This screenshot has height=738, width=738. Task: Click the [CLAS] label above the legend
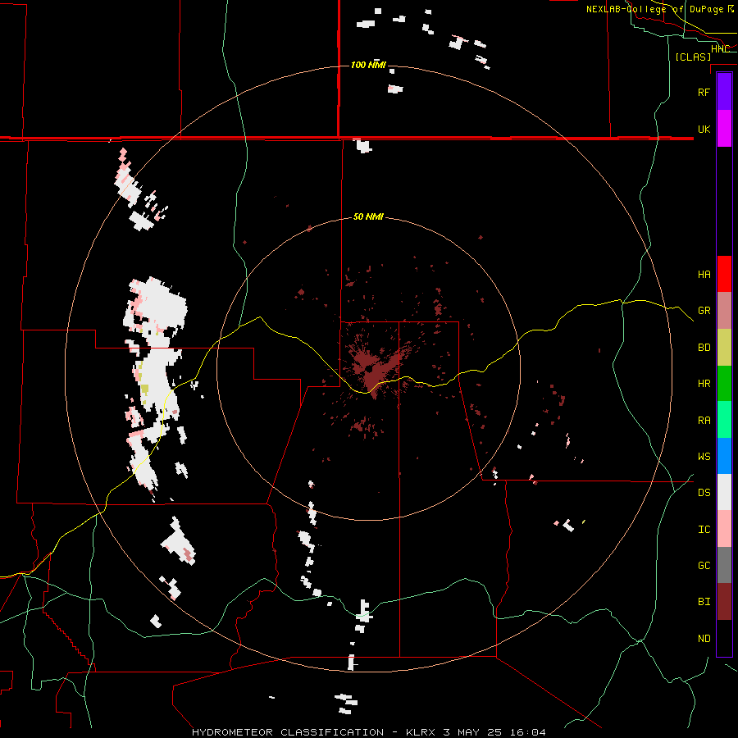click(x=693, y=57)
